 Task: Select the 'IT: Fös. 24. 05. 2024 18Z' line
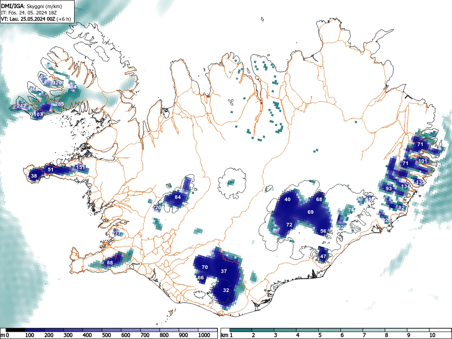tap(29, 13)
